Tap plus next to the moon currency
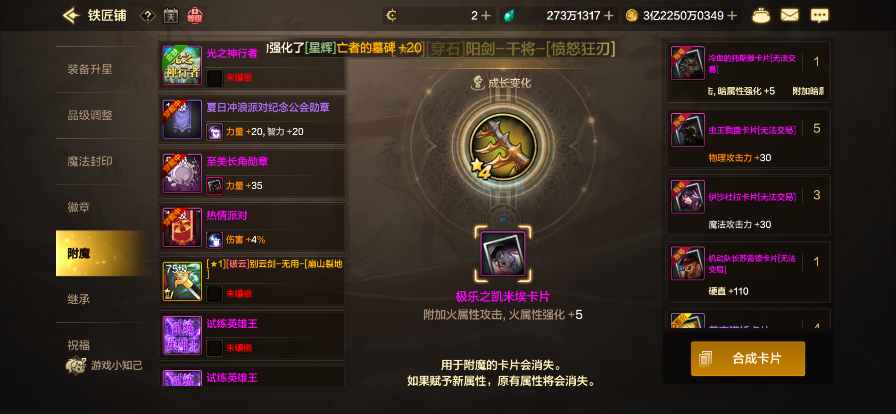This screenshot has height=414, width=896. point(486,16)
